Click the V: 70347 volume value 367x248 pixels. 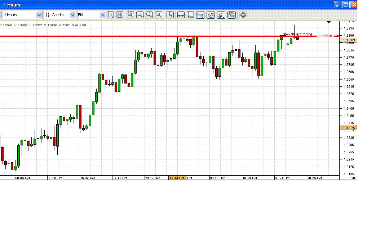[x=65, y=25]
